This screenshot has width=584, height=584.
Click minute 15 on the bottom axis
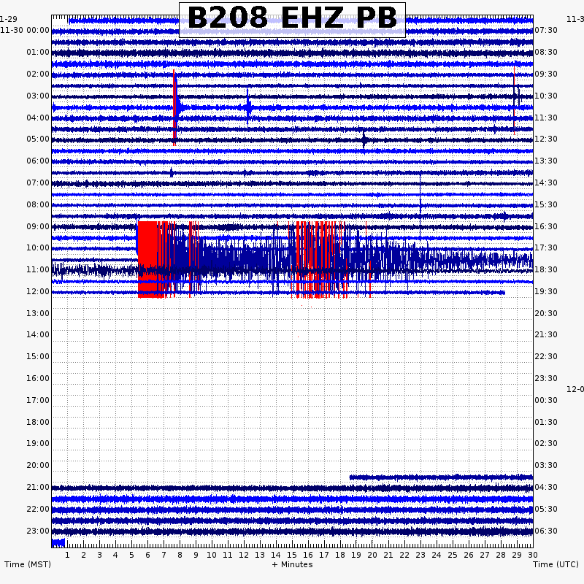pyautogui.click(x=292, y=555)
